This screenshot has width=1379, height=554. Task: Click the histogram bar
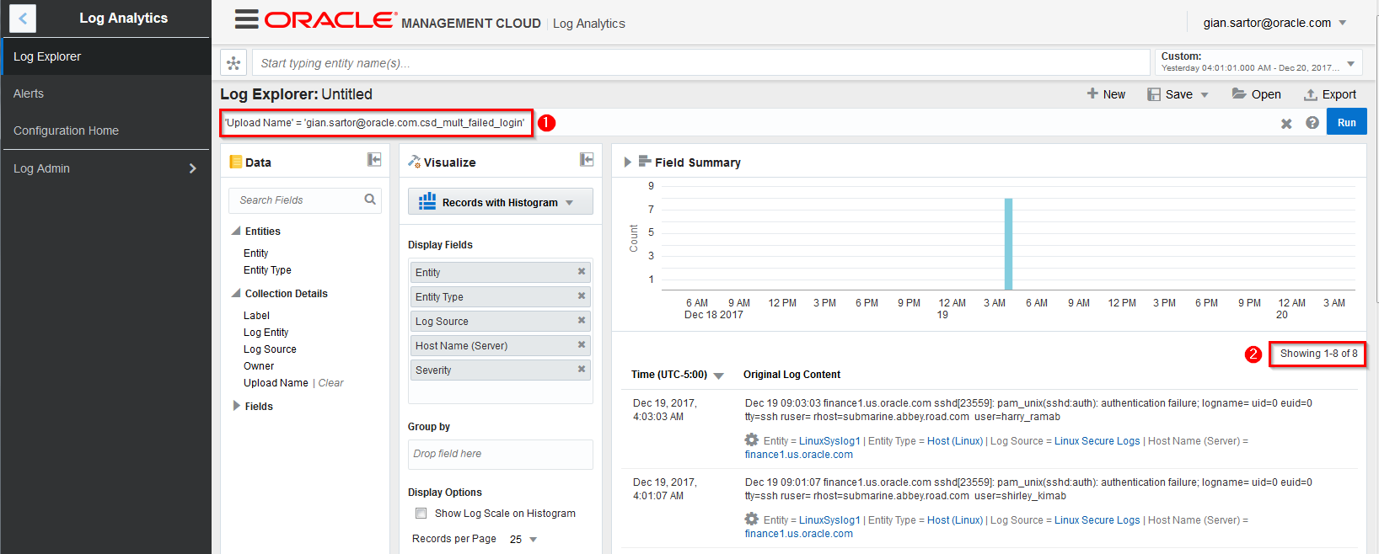(1008, 244)
